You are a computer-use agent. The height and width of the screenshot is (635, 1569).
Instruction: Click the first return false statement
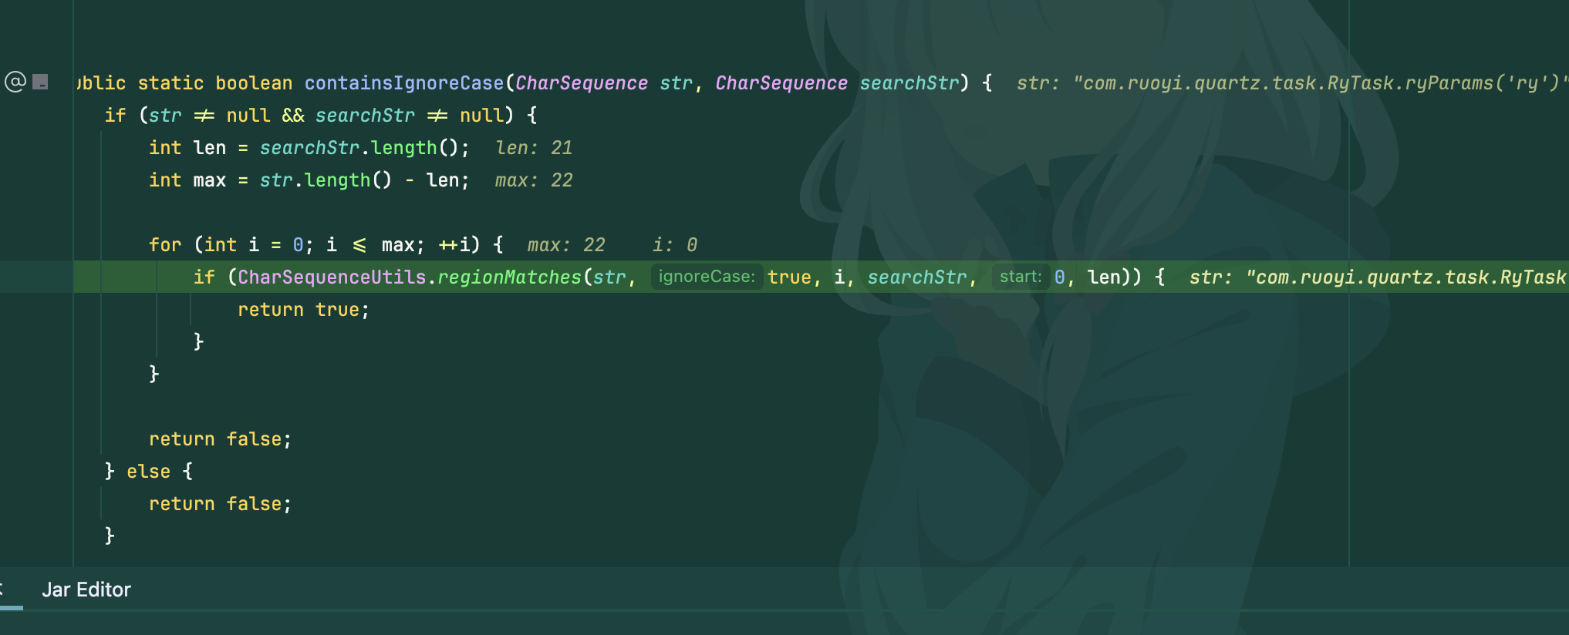click(x=220, y=439)
